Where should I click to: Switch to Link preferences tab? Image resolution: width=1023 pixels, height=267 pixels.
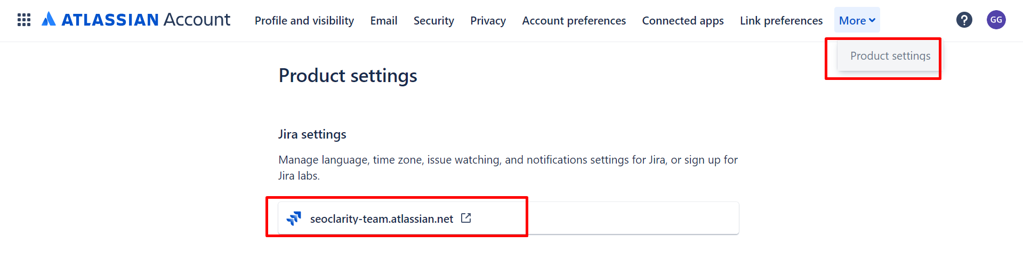tap(781, 21)
